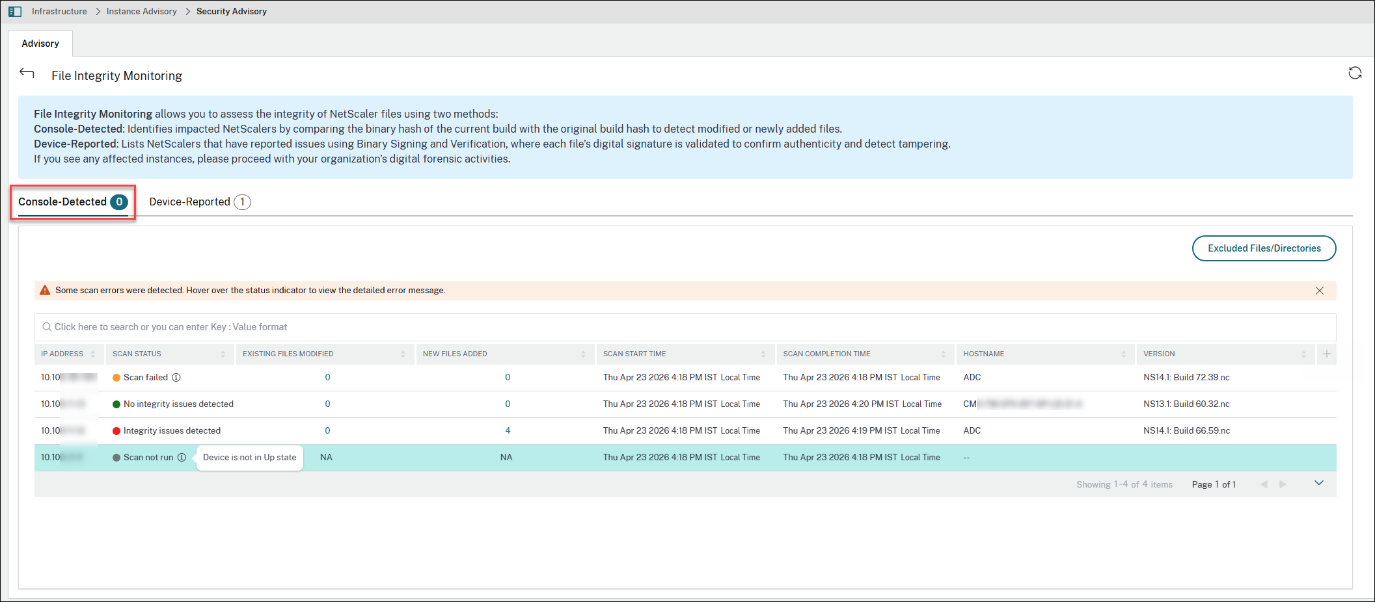Toggle the sidebar menu icon

click(x=15, y=12)
